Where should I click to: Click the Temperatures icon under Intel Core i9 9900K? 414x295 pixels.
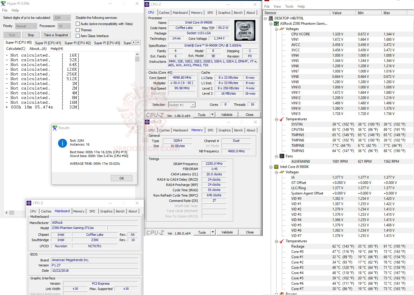coord(282,241)
